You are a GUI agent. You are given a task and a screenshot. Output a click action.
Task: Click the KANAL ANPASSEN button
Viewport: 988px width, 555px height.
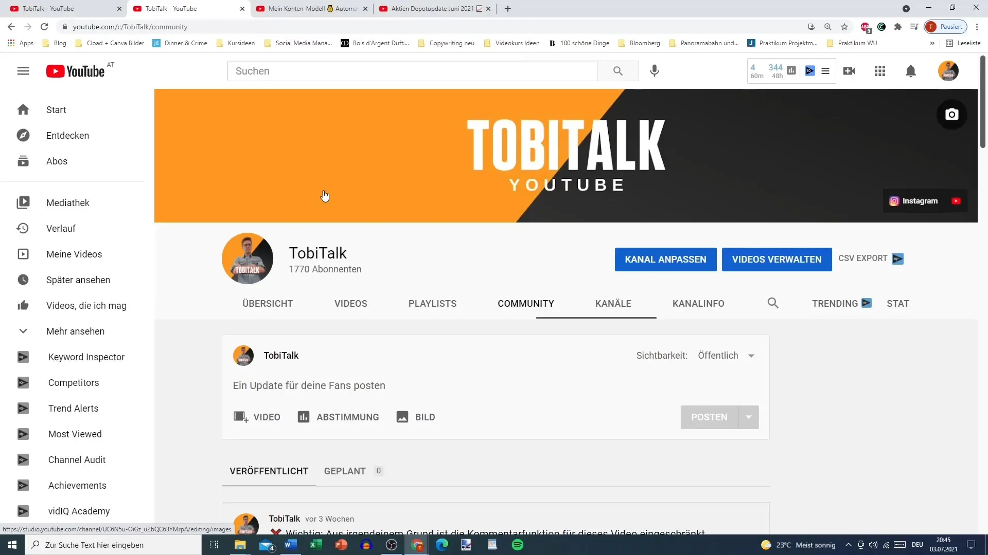click(666, 259)
